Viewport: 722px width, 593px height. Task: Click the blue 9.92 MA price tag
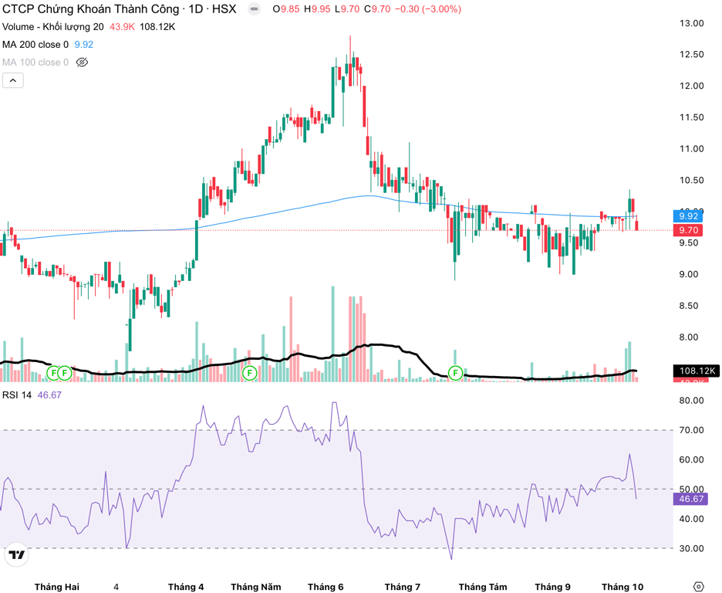tap(688, 216)
